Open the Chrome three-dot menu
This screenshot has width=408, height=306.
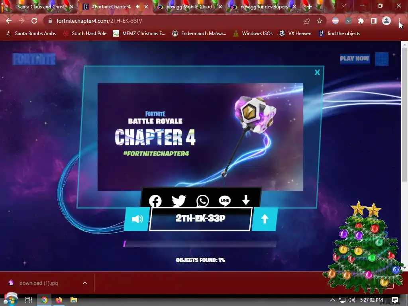point(399,21)
